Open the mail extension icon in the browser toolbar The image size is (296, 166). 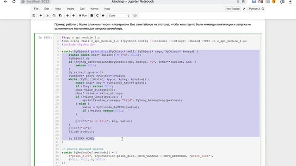coord(254,1)
